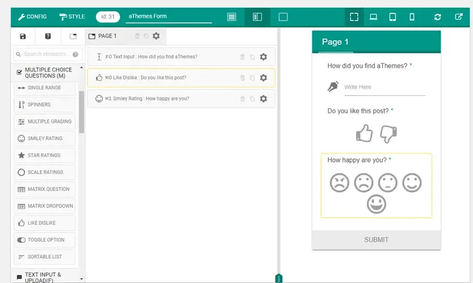The width and height of the screenshot is (473, 283).
Task: Delete the M0 Like Dislike element
Action: [242, 78]
